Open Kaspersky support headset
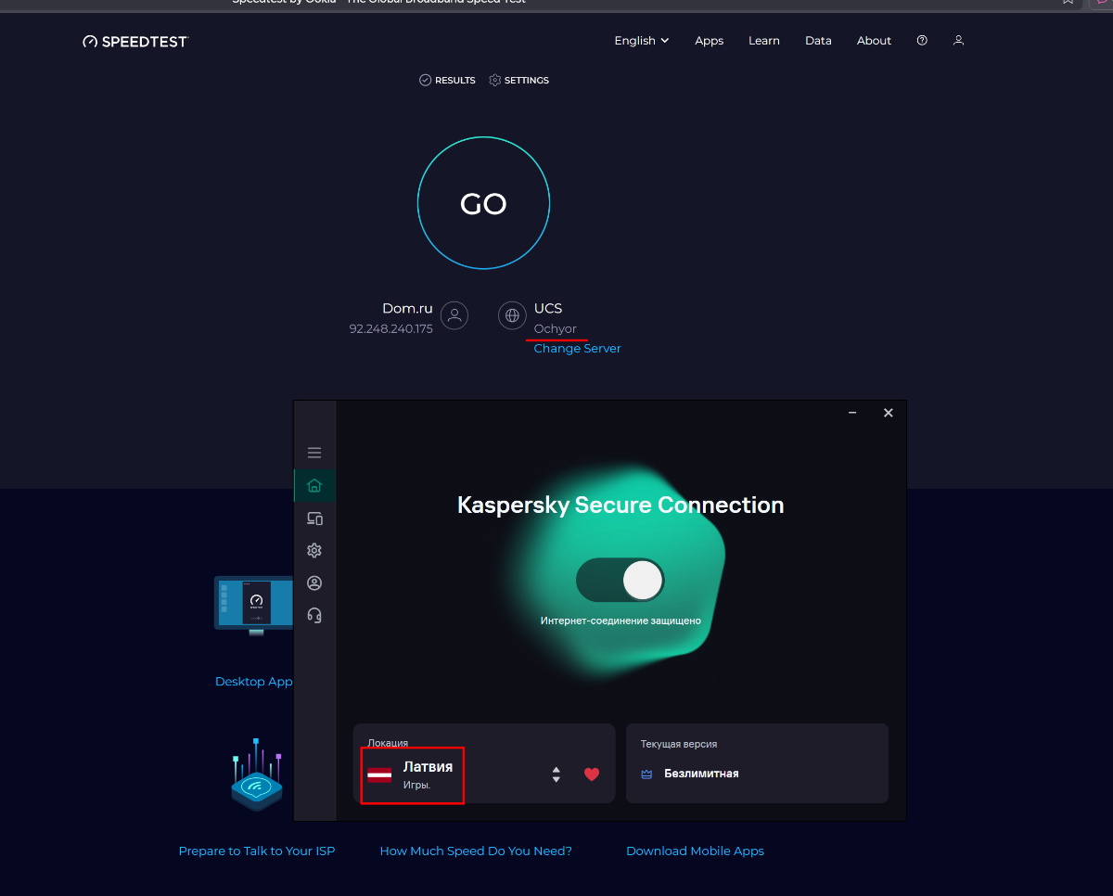The height and width of the screenshot is (896, 1113). pyautogui.click(x=314, y=615)
